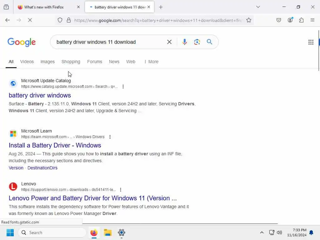This screenshot has width=320, height=240.
Task: Bookmark this page with star icon
Action: pos(248,20)
